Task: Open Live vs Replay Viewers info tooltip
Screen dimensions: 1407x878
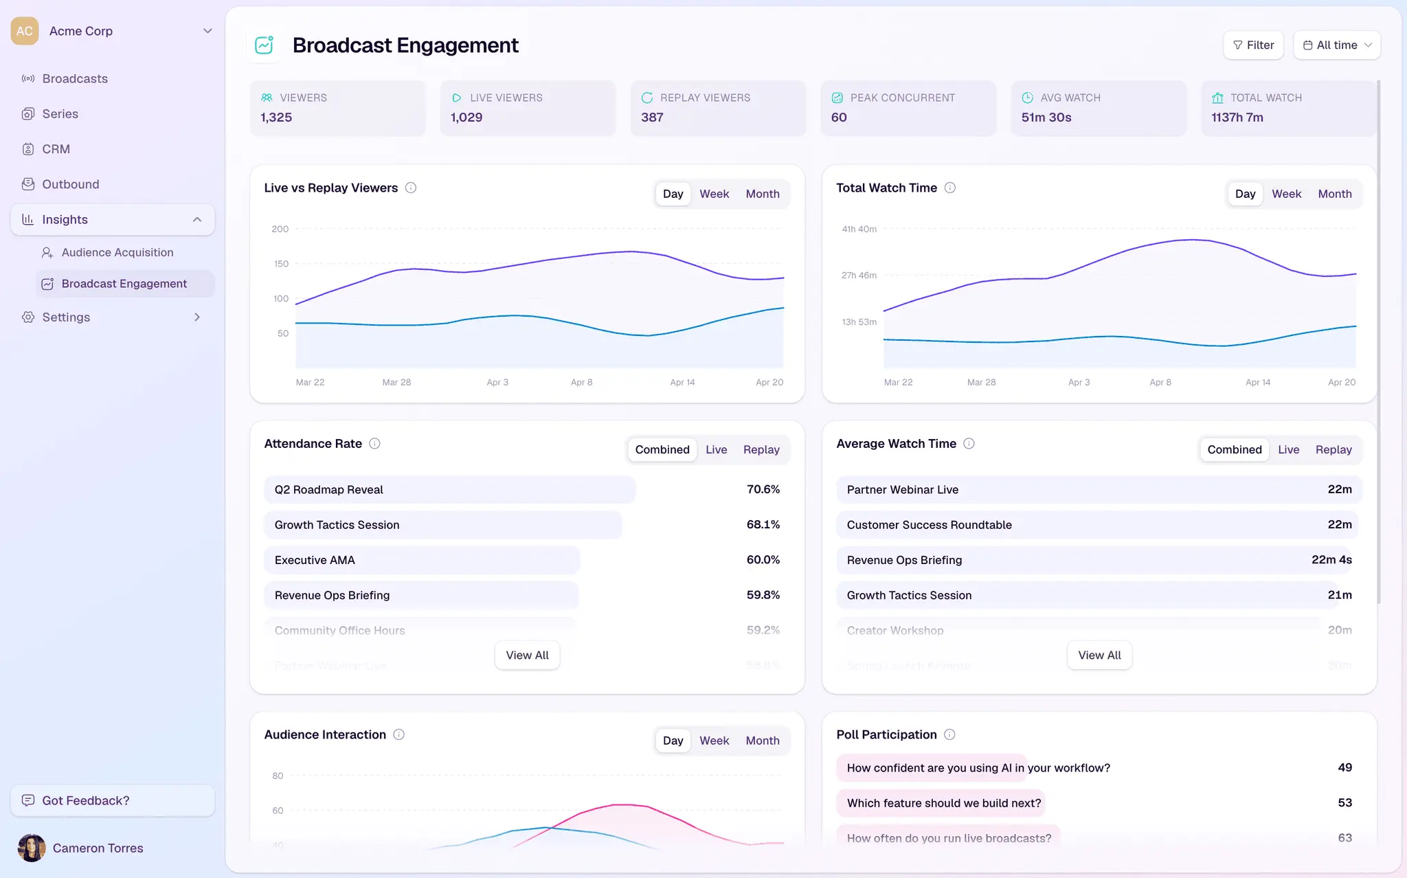Action: tap(411, 188)
